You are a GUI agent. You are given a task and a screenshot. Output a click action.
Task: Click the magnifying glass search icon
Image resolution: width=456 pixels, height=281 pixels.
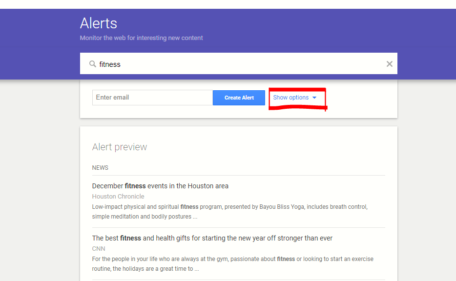pyautogui.click(x=92, y=64)
